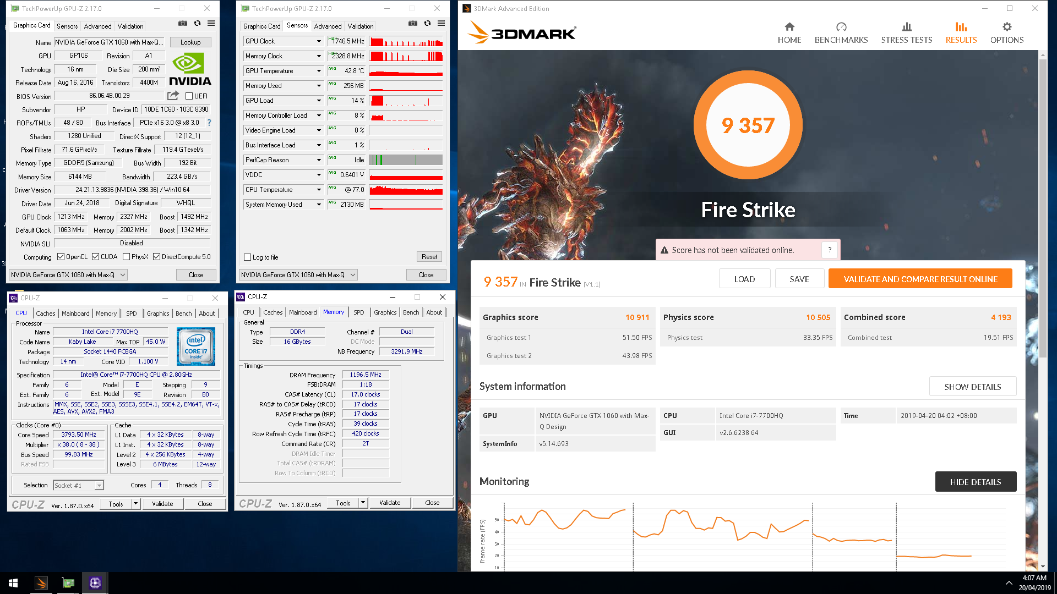Go to 3DMark HOME
The image size is (1057, 594).
(789, 34)
